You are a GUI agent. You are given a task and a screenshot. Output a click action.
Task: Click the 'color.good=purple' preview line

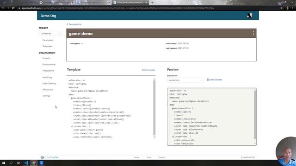(184, 140)
